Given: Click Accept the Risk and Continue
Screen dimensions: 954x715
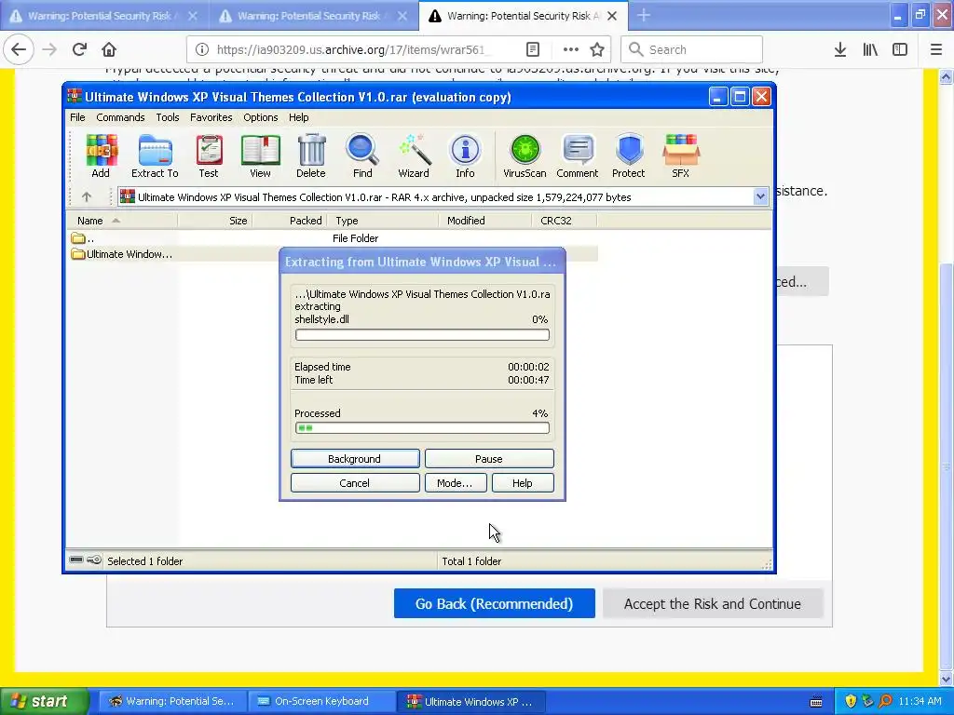Looking at the screenshot, I should 713,603.
